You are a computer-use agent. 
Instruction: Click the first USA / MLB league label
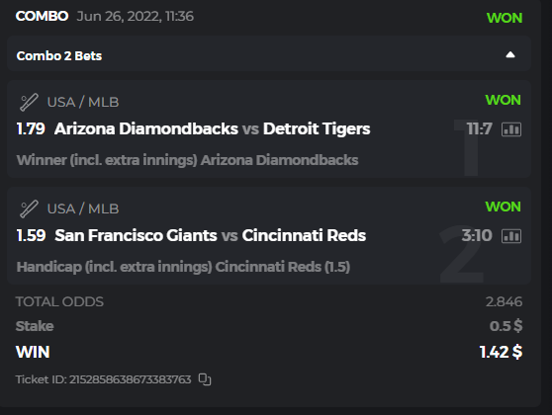[83, 103]
